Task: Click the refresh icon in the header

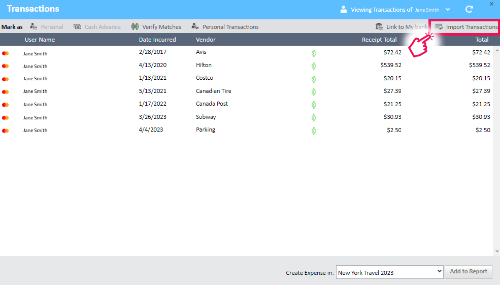Action: [470, 9]
